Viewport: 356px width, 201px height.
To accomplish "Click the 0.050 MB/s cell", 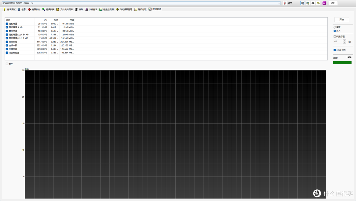I will 68,31.
